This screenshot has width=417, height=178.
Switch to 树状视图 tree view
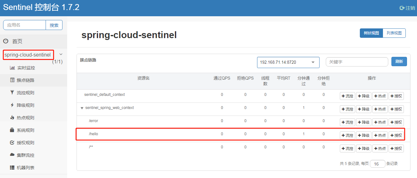point(371,33)
